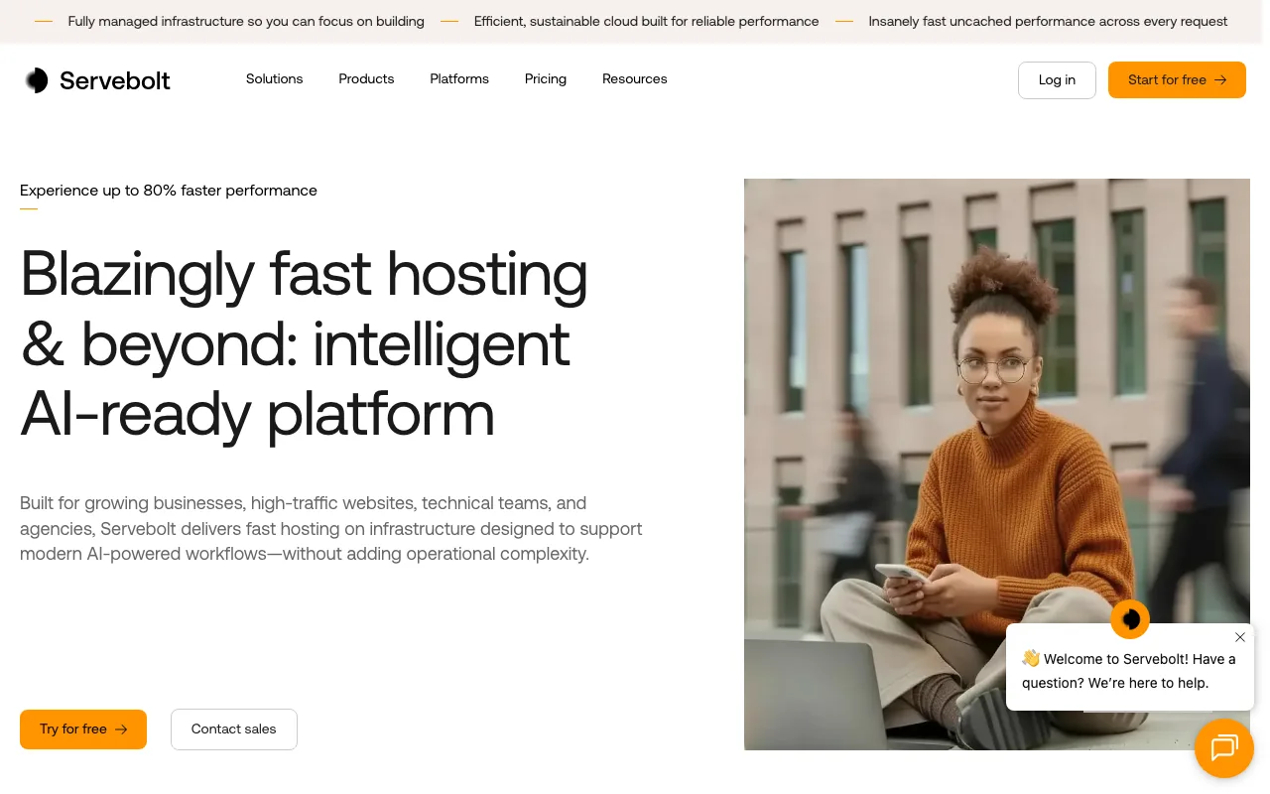The width and height of the screenshot is (1270, 794).
Task: Open the Platforms menu
Action: coord(459,79)
